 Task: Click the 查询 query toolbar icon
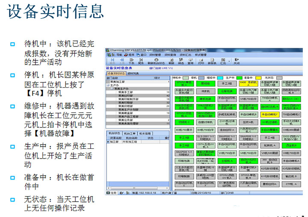[x=190, y=61]
